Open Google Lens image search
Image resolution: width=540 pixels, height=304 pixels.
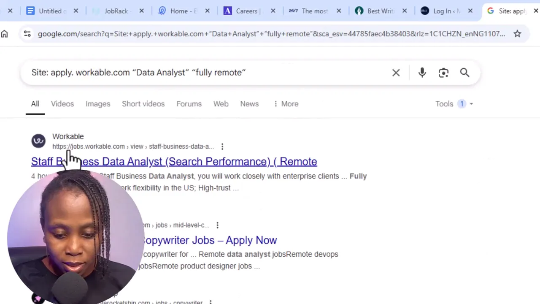(x=443, y=73)
